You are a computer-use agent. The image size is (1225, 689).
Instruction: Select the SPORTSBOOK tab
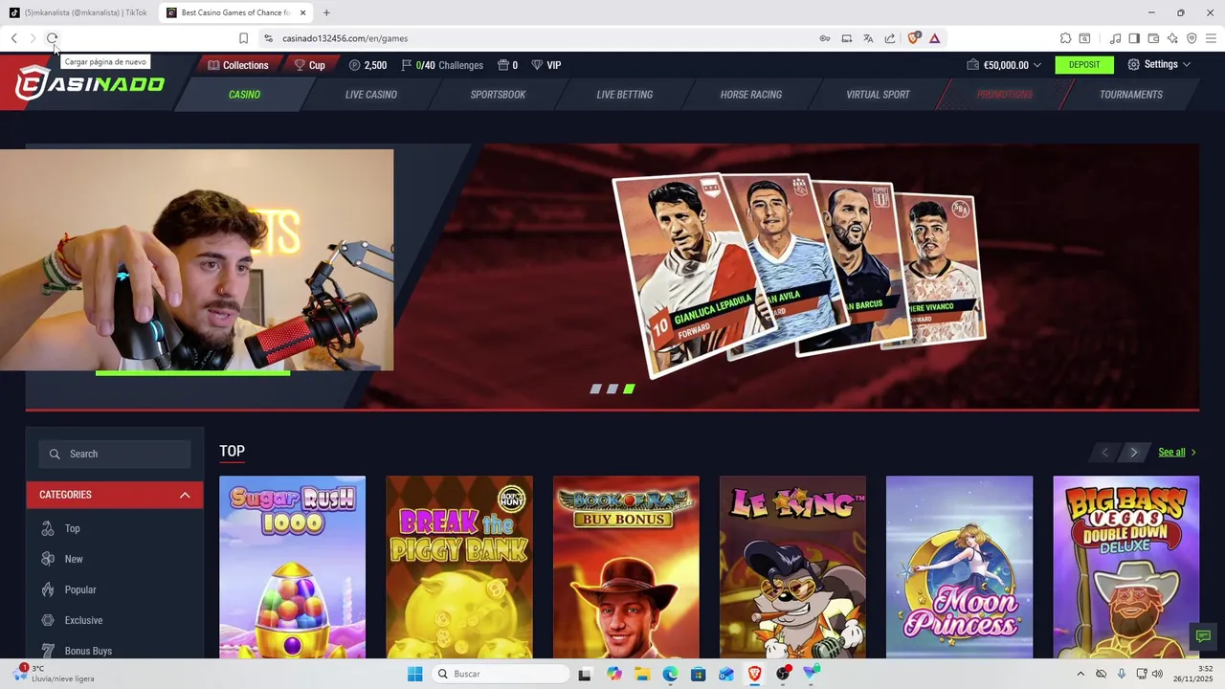point(498,95)
